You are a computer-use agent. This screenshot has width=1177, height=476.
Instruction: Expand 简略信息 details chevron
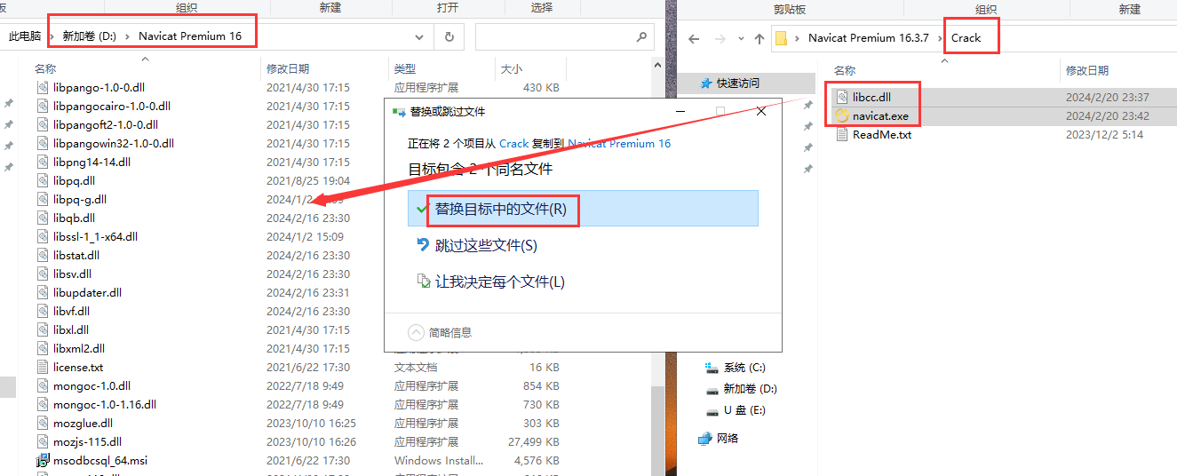click(416, 332)
